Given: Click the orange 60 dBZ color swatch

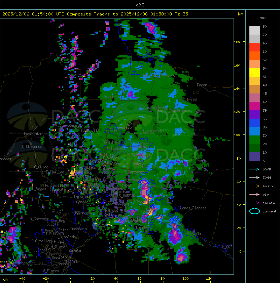Looking at the screenshot, I should point(254,55).
